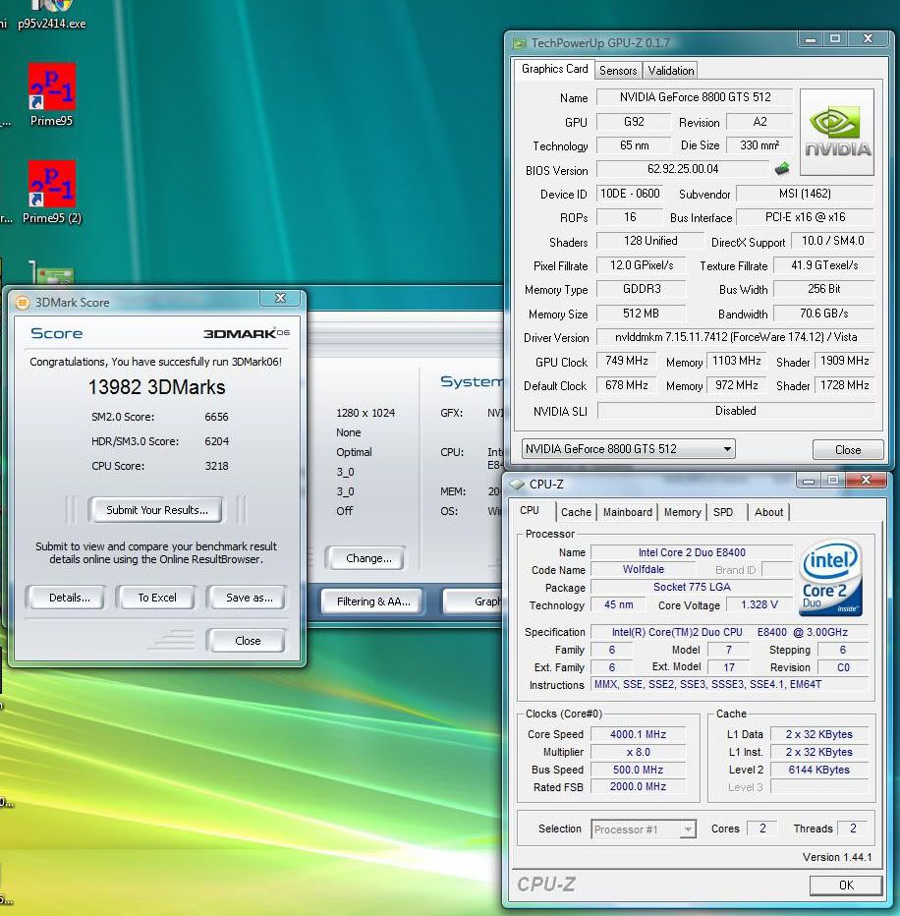Screen dimensions: 900x916
Task: Click the Level 2 cache 6144 KBytes value
Action: pyautogui.click(x=818, y=770)
